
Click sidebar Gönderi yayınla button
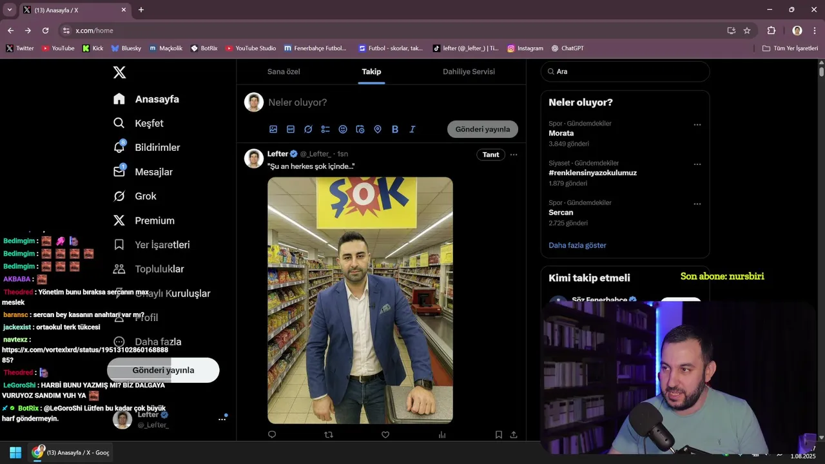coord(163,370)
